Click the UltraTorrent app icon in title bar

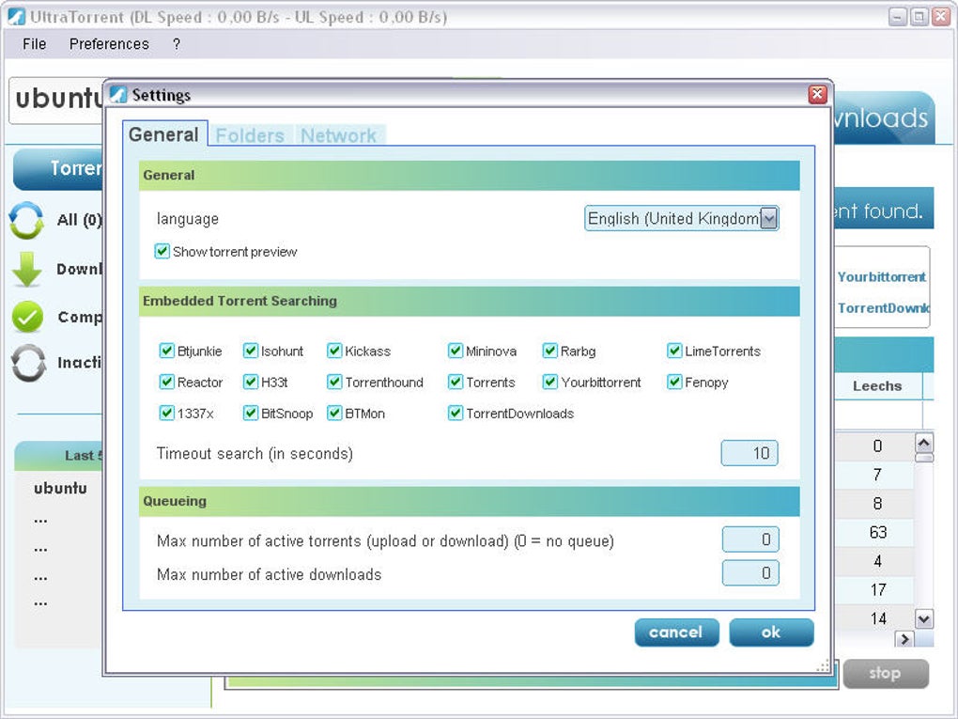pos(17,17)
